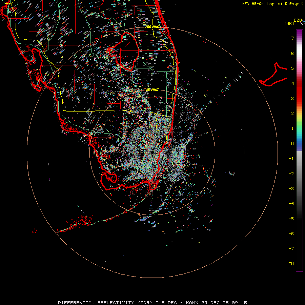Click the 3 value on the scale
This screenshot has height=305, width=305.
292,98
